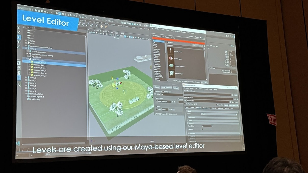The width and height of the screenshot is (308, 173).
Task: Expand the Respawn section
Action: tap(214, 133)
